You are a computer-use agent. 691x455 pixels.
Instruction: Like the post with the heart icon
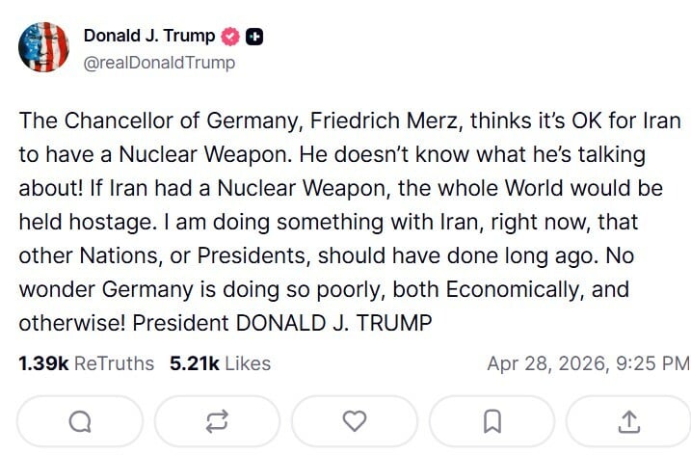356,421
